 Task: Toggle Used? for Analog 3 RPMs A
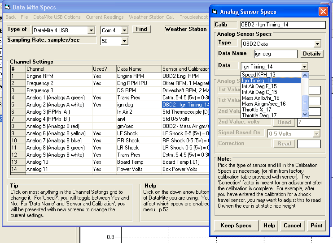tap(104, 112)
